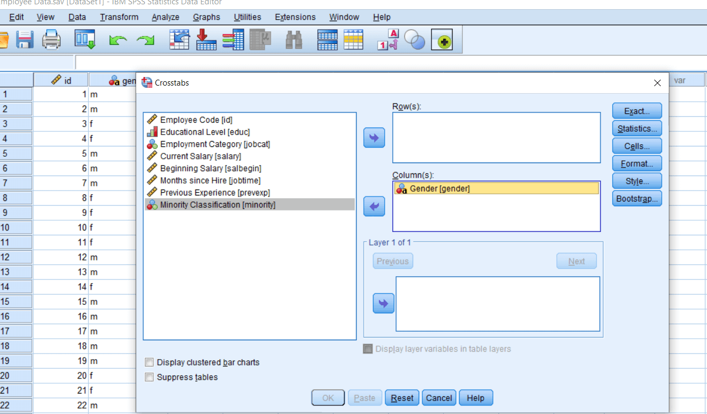Click the Go to variable icon with red arrow
Viewport: 707px width, 414px height.
coord(206,40)
